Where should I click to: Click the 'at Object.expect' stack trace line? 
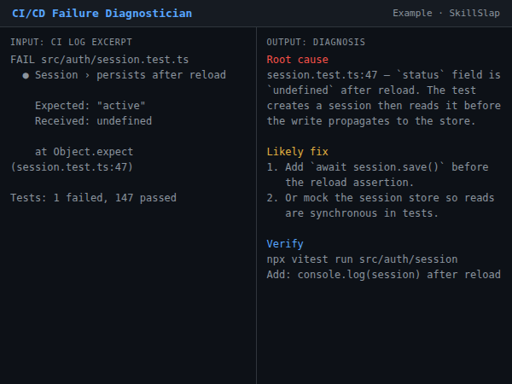[x=84, y=152]
